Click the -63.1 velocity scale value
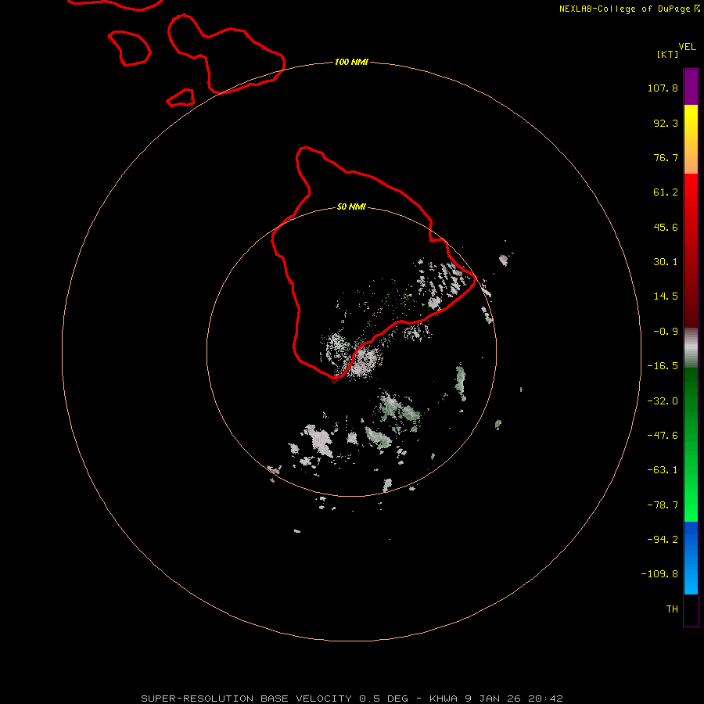This screenshot has width=704, height=704. point(663,470)
